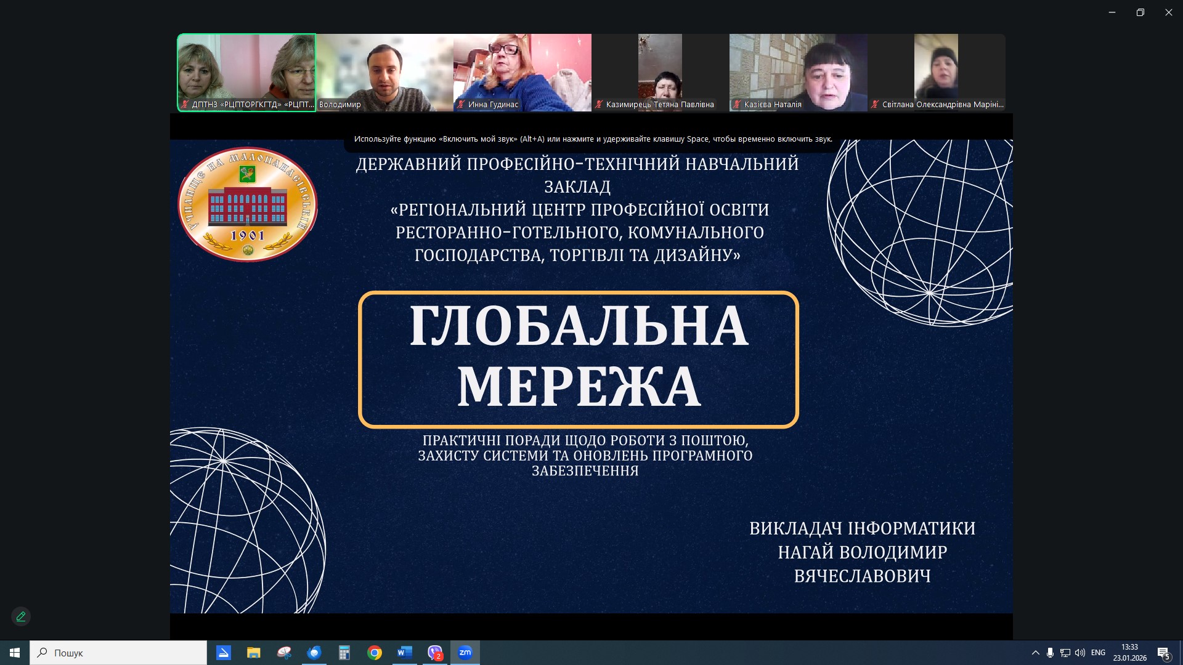Screen dimensions: 1183x665
Task: Switch the ENG input language indicator
Action: (1098, 653)
